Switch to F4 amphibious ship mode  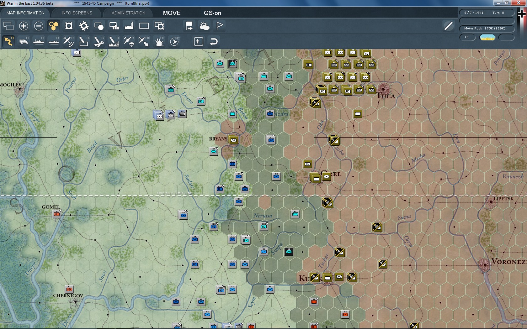click(54, 41)
